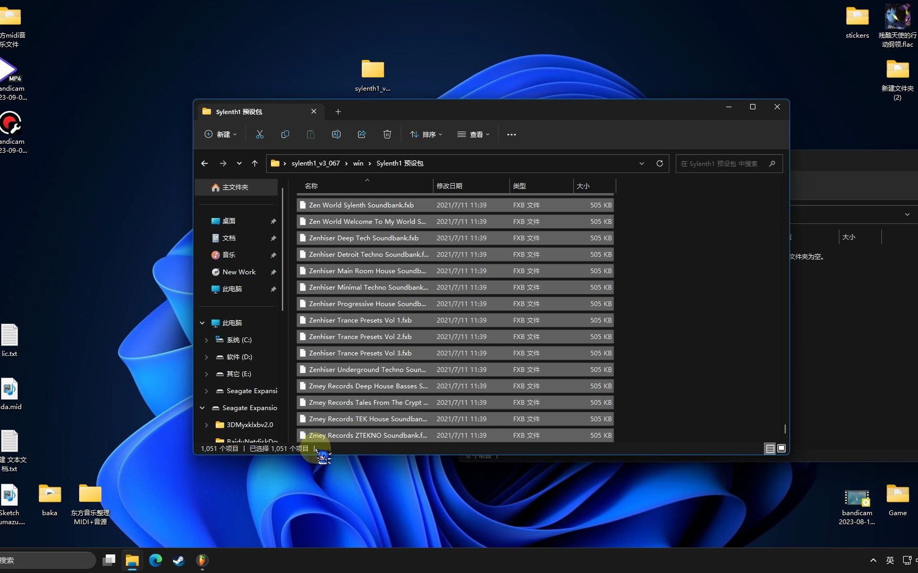Open File Explorer from taskbar

click(132, 560)
